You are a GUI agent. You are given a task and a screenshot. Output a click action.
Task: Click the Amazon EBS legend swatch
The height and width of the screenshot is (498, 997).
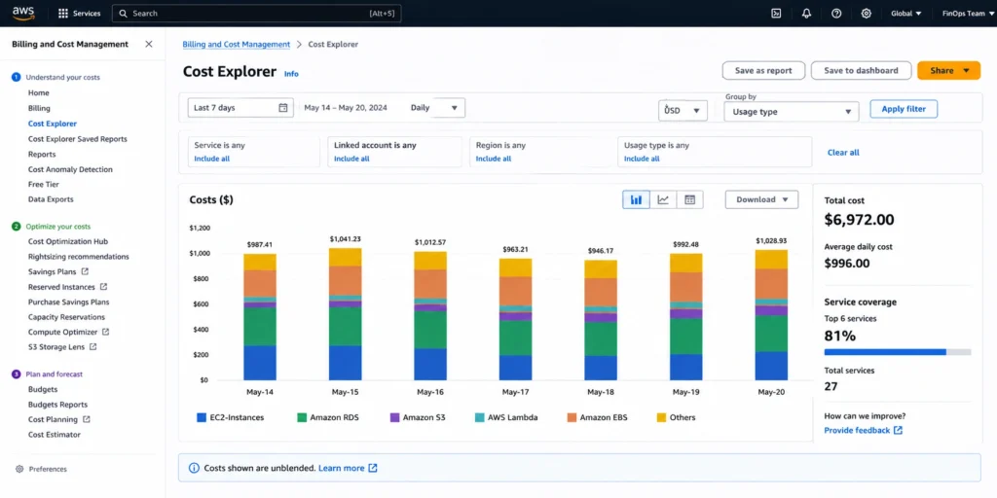pyautogui.click(x=572, y=418)
